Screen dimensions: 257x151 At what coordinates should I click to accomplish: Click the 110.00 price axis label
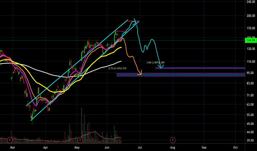click(251, 61)
